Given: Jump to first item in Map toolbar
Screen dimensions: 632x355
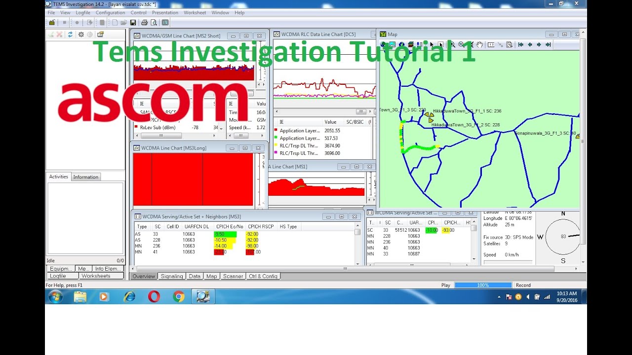Looking at the screenshot, I should pos(520,44).
